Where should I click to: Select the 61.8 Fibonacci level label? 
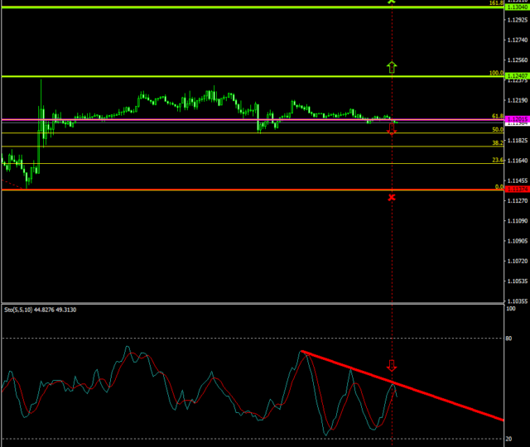point(497,117)
